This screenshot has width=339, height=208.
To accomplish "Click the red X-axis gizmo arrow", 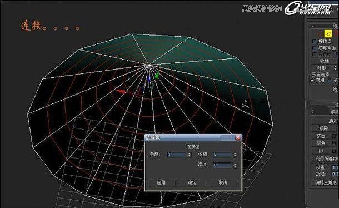I will click(x=121, y=92).
